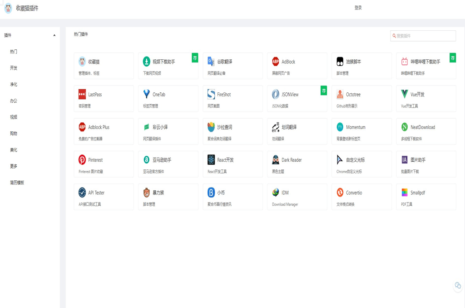Open 简历模板 in the sidebar
Screen dimensions: 465x308
[x=17, y=183]
